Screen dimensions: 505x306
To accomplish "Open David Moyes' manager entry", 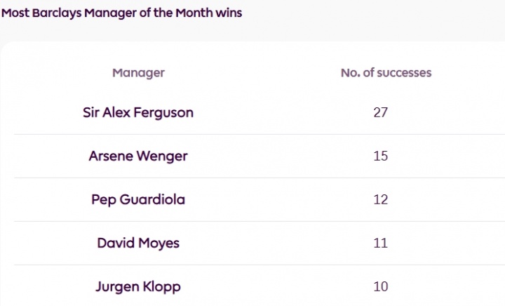I will (138, 243).
